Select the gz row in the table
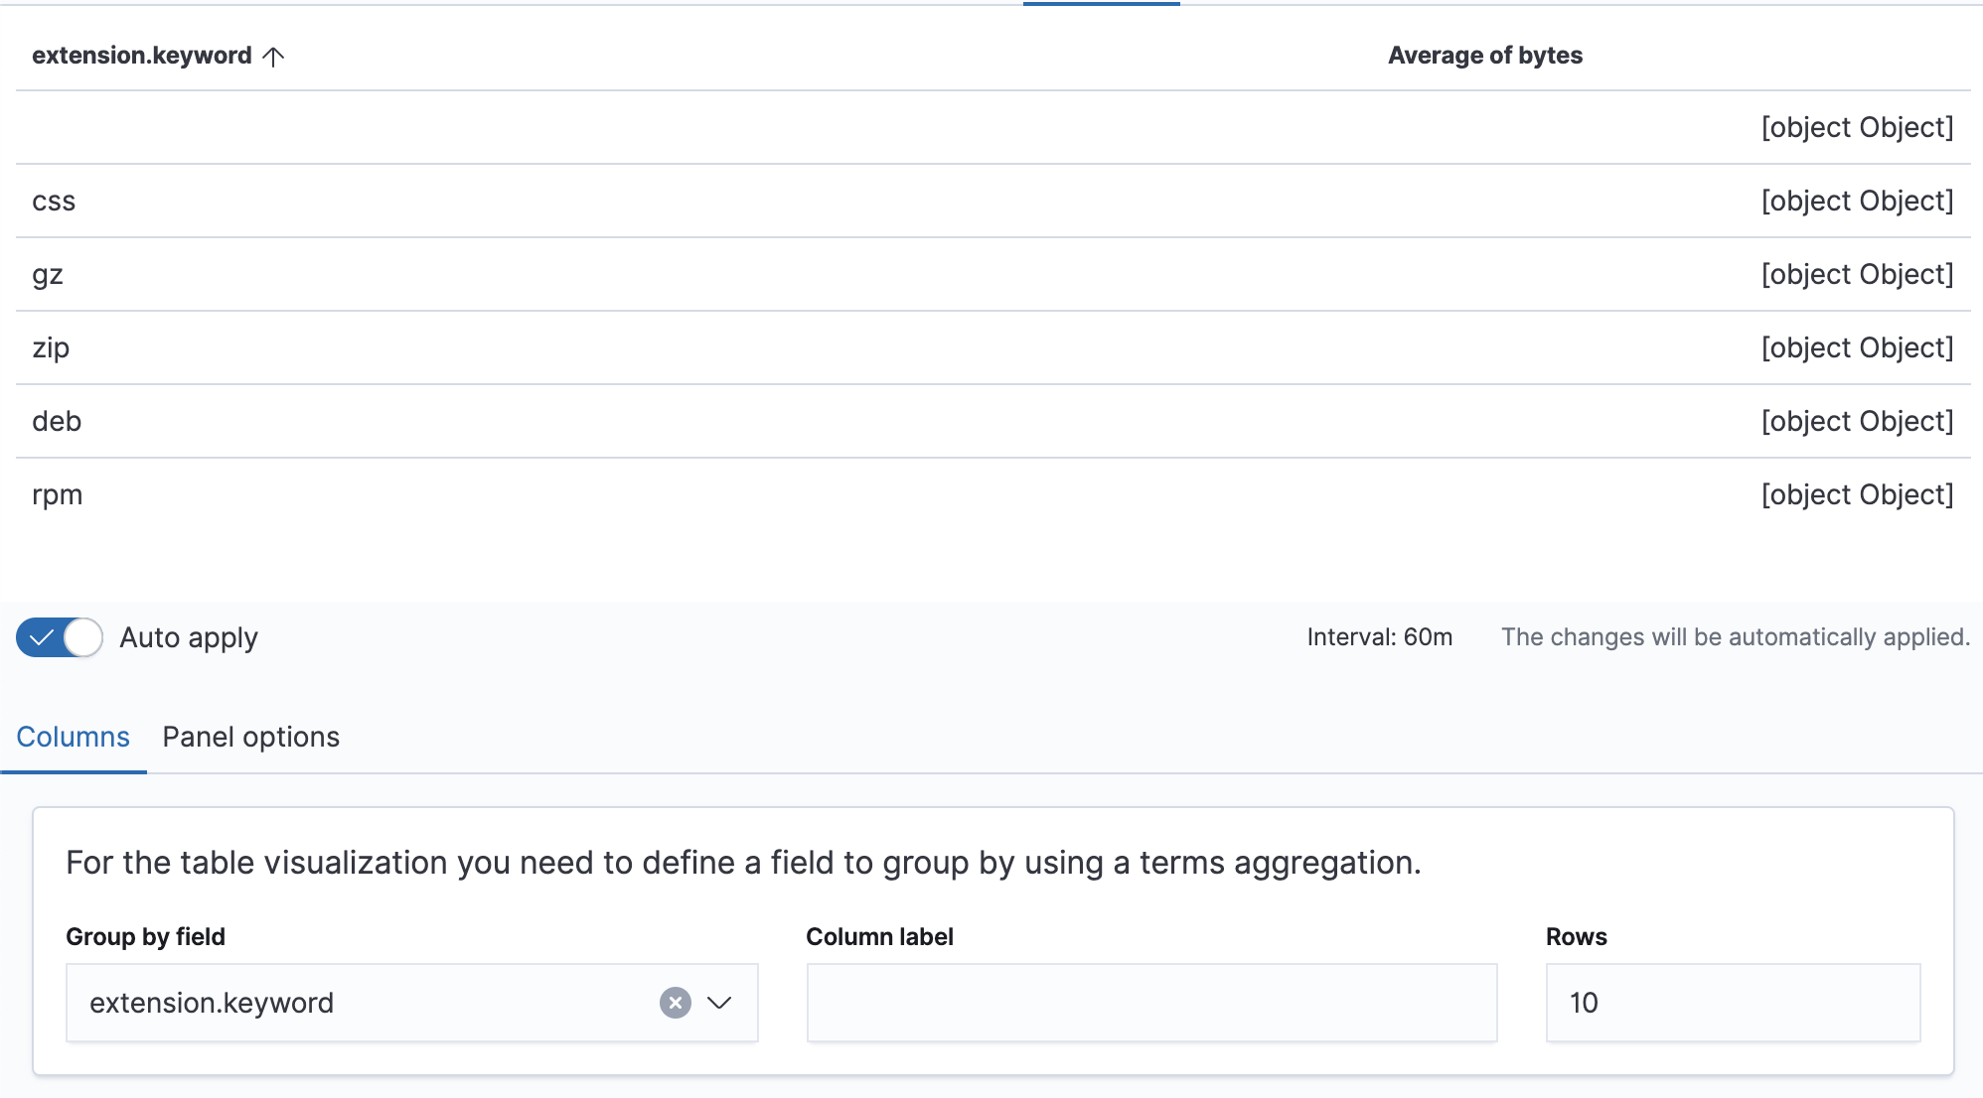1983x1098 pixels. click(993, 274)
